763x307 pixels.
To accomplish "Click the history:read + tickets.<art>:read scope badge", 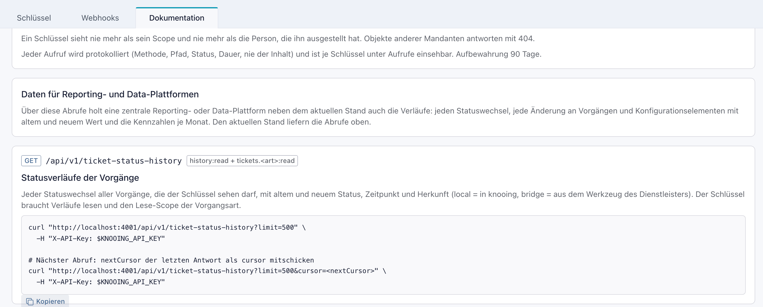I will click(x=242, y=161).
